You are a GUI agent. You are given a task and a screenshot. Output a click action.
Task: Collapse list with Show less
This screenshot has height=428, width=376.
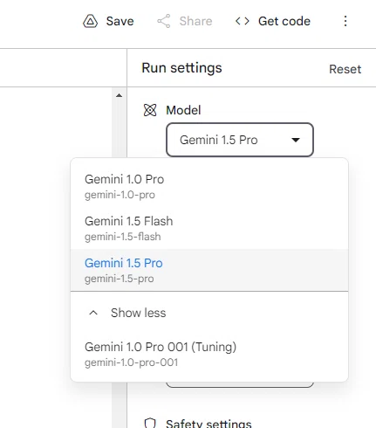pyautogui.click(x=209, y=313)
